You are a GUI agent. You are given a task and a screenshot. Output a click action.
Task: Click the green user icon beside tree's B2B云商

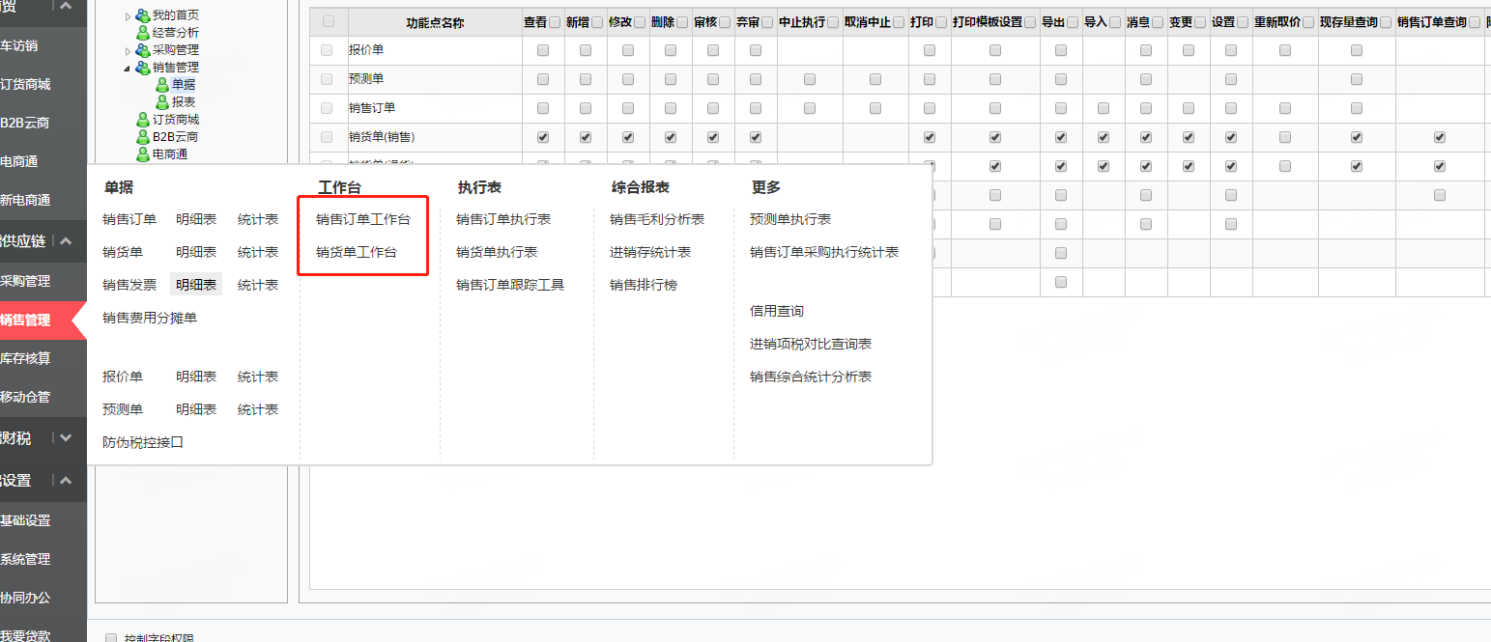(x=143, y=137)
